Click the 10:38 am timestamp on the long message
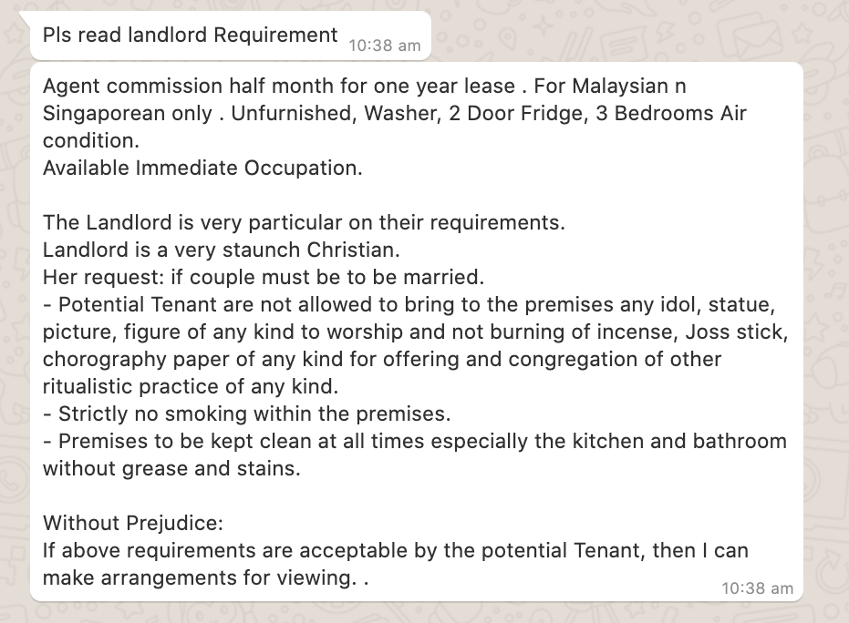 click(757, 588)
